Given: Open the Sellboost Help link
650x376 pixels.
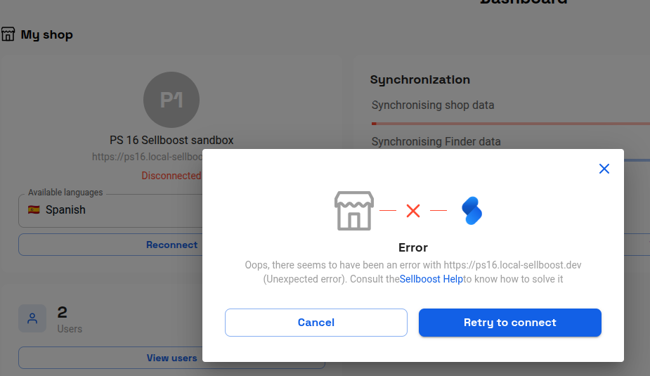Looking at the screenshot, I should tap(431, 279).
